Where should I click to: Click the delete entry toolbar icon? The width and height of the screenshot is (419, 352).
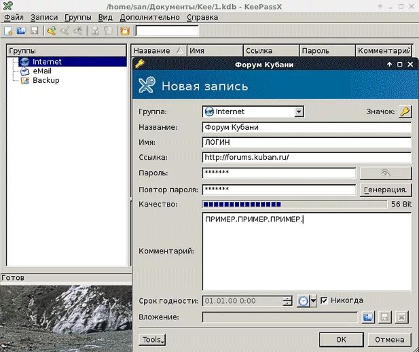pos(78,31)
